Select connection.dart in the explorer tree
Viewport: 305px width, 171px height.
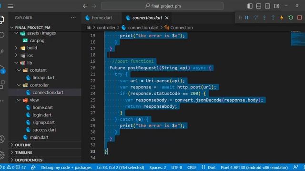(45, 93)
